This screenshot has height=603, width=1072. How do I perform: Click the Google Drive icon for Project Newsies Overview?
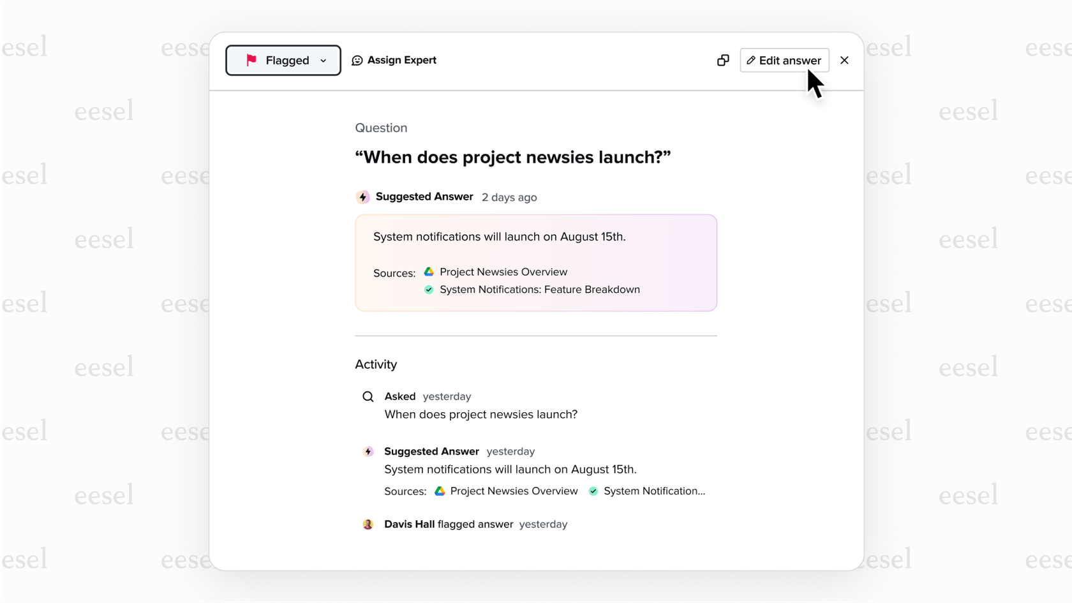tap(429, 271)
